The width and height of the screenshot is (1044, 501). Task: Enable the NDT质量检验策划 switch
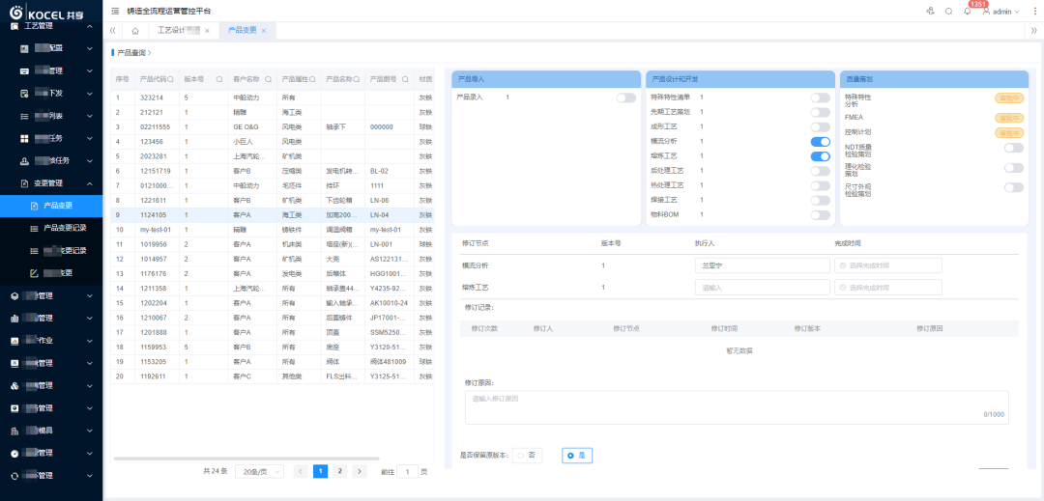pos(1014,148)
